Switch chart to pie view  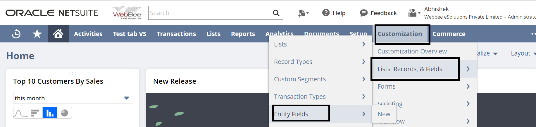[64, 113]
